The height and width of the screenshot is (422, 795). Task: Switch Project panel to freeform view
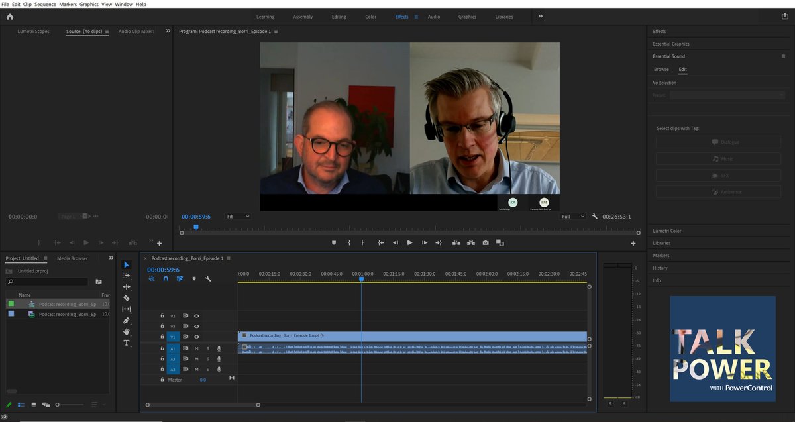(46, 405)
